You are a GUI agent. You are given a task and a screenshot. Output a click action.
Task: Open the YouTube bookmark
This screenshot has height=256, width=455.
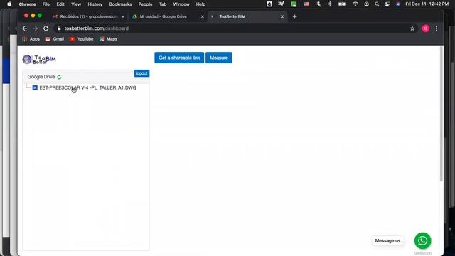(82, 39)
